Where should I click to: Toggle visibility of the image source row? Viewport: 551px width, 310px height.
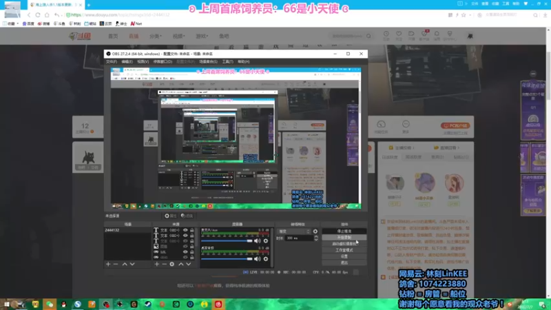[x=185, y=247]
